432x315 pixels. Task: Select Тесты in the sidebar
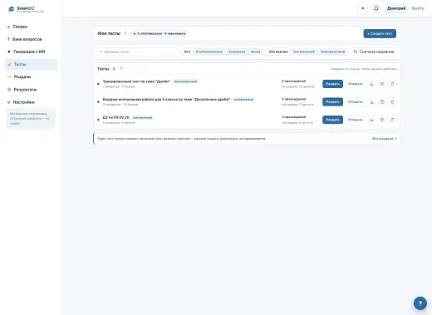click(31, 64)
